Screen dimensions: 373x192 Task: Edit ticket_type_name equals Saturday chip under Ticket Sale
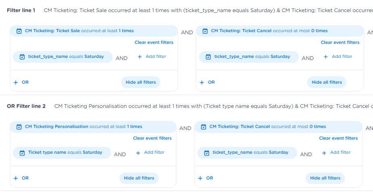point(65,57)
